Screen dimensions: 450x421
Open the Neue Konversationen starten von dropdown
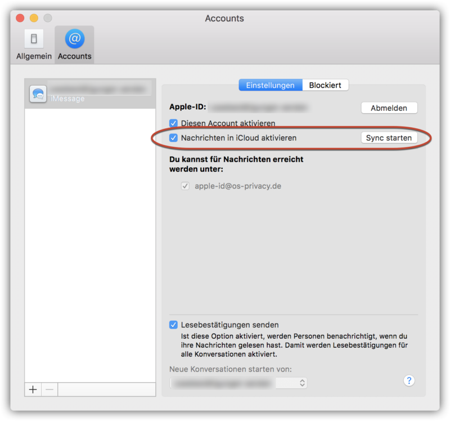tap(238, 383)
